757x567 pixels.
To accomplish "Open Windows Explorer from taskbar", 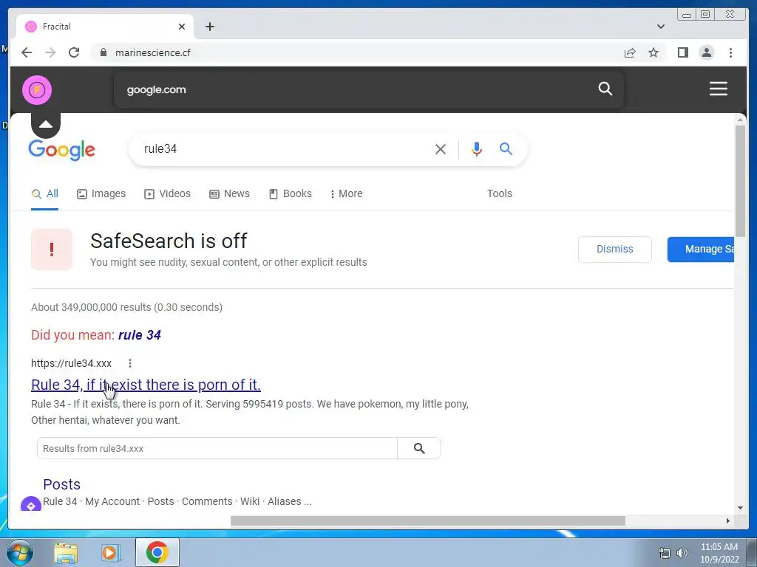I will click(66, 553).
